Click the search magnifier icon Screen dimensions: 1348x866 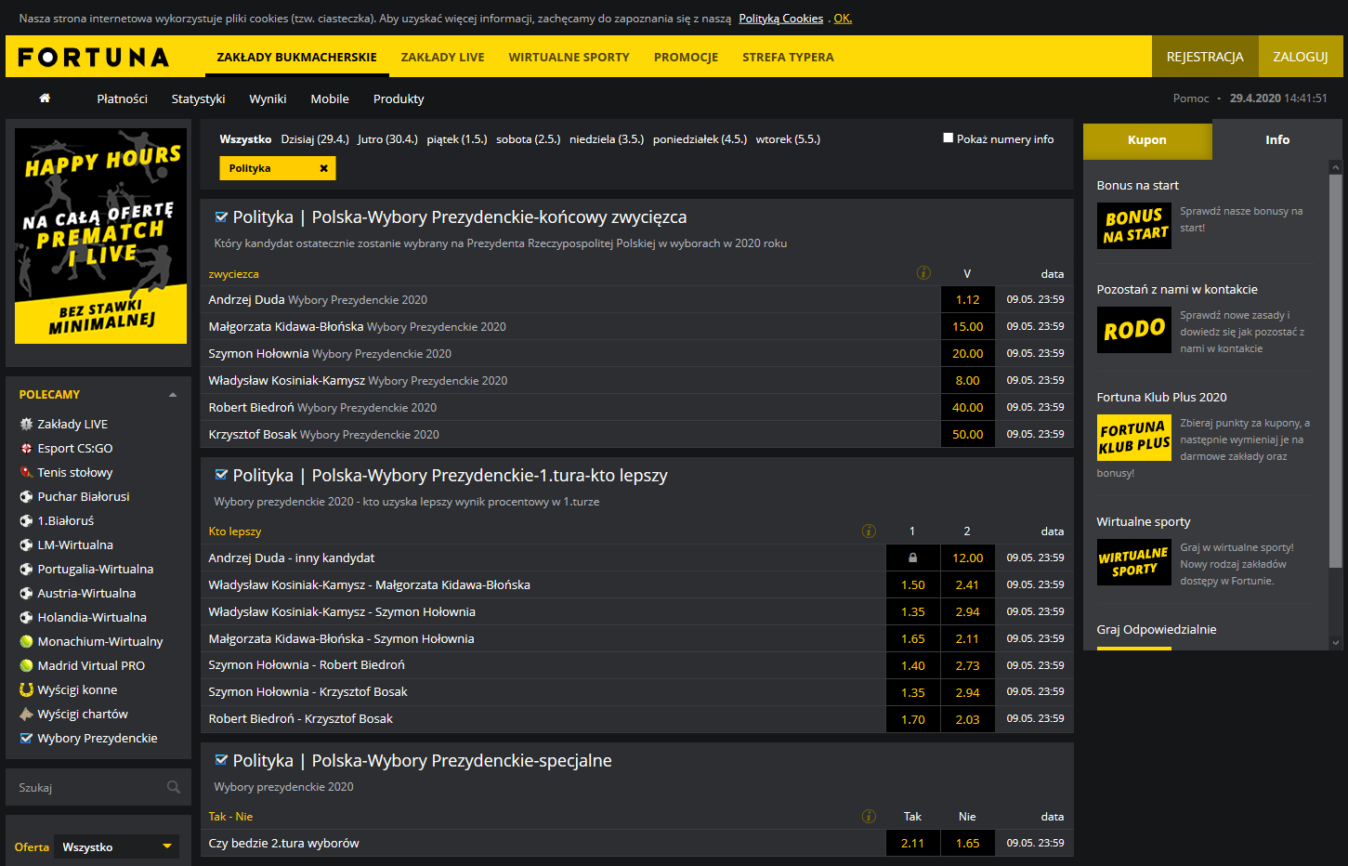[174, 787]
